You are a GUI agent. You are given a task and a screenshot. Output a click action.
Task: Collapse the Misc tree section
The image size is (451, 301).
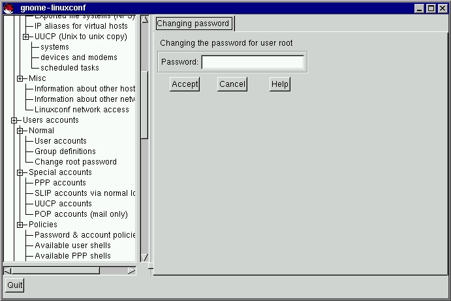(x=20, y=78)
